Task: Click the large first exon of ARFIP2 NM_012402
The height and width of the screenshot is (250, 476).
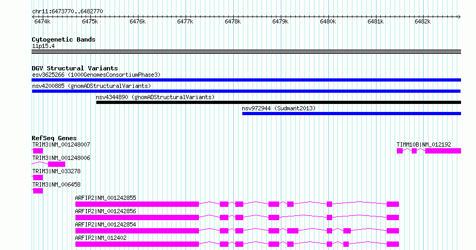Action: (x=137, y=244)
